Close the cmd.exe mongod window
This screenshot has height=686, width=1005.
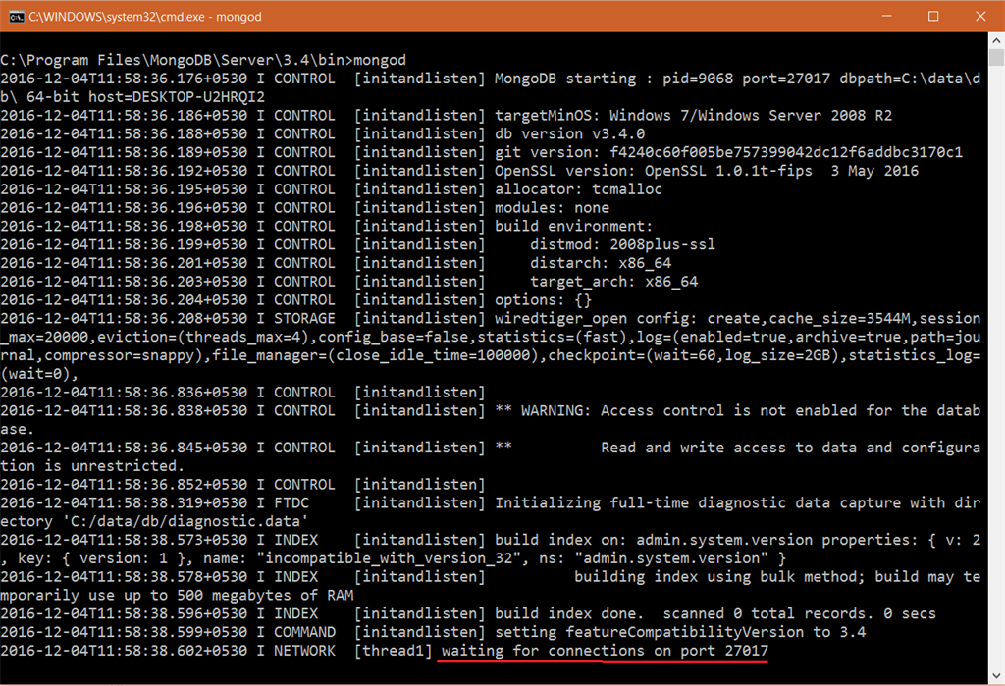click(980, 16)
